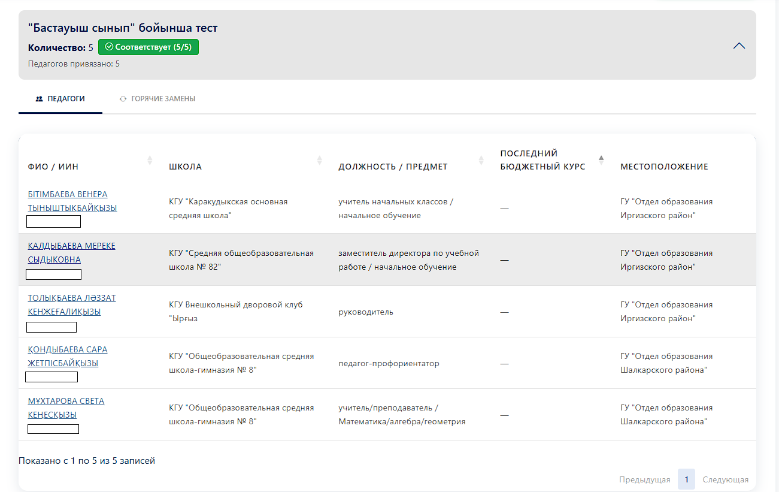Sort table by Школа column arrows
Image resolution: width=779 pixels, height=492 pixels.
coord(319,160)
